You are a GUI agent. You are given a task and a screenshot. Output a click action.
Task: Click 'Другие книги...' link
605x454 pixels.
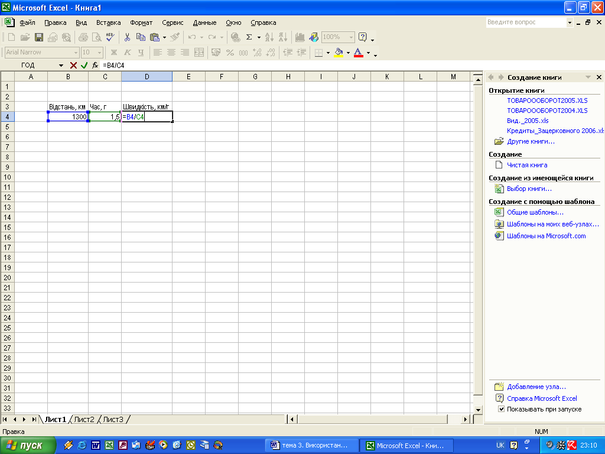pyautogui.click(x=531, y=141)
